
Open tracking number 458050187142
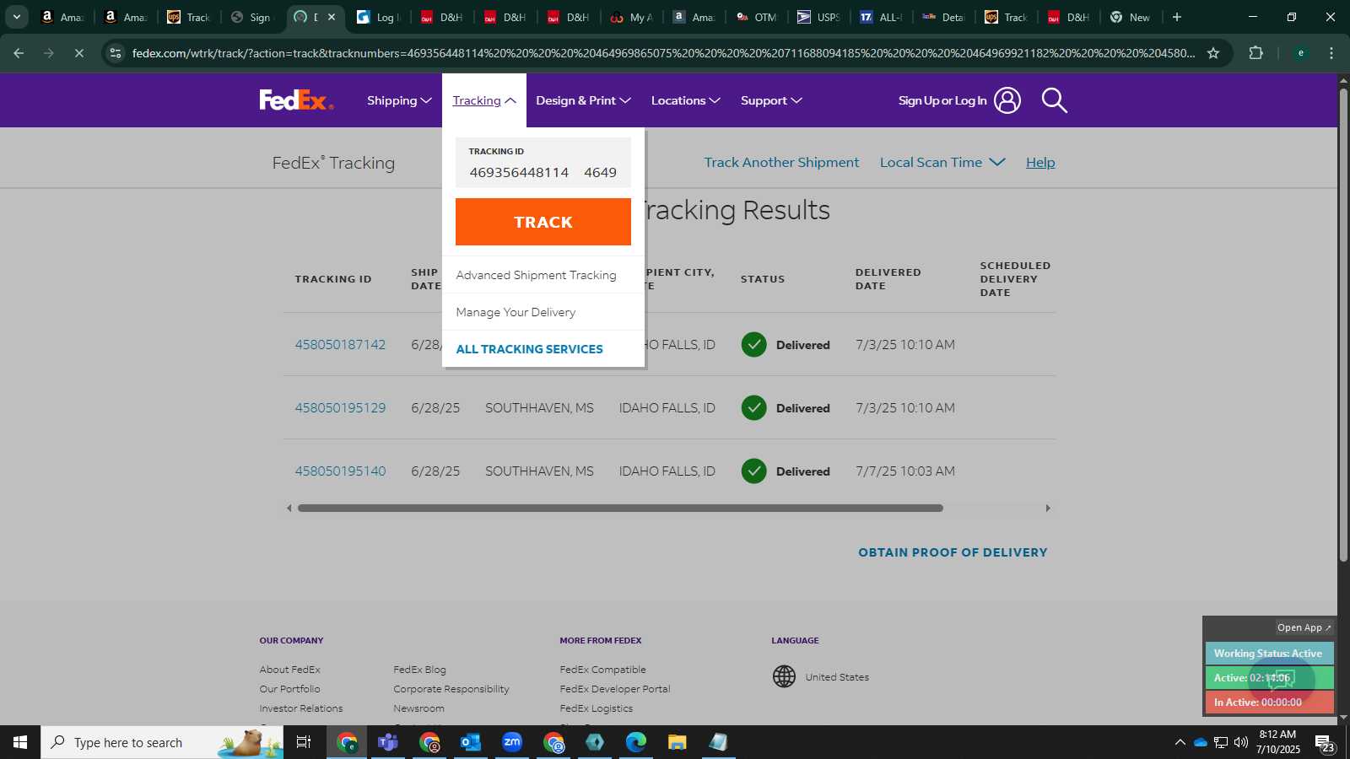click(340, 344)
